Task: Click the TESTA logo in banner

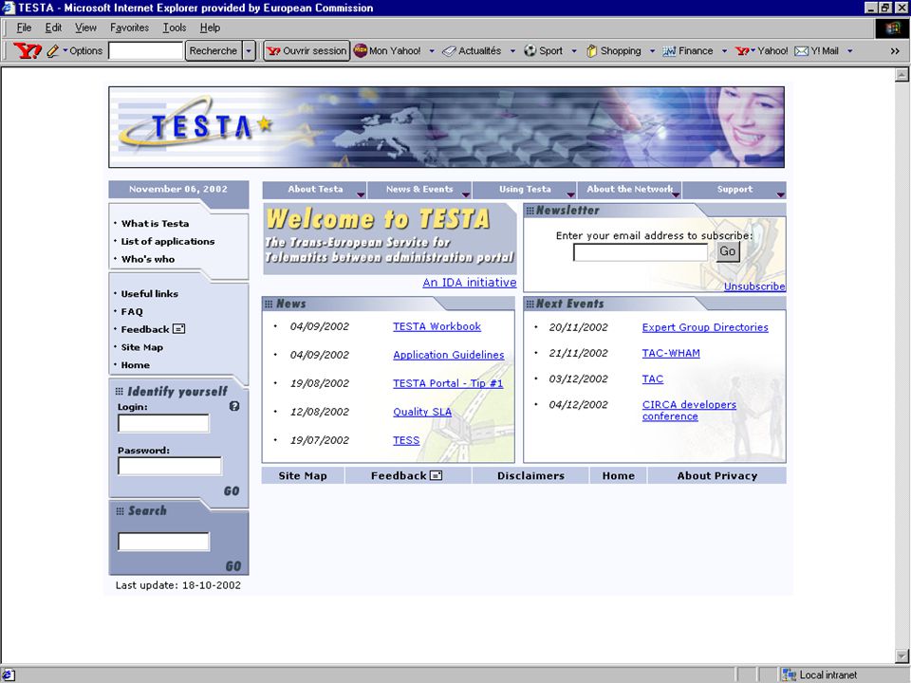Action: click(x=195, y=124)
